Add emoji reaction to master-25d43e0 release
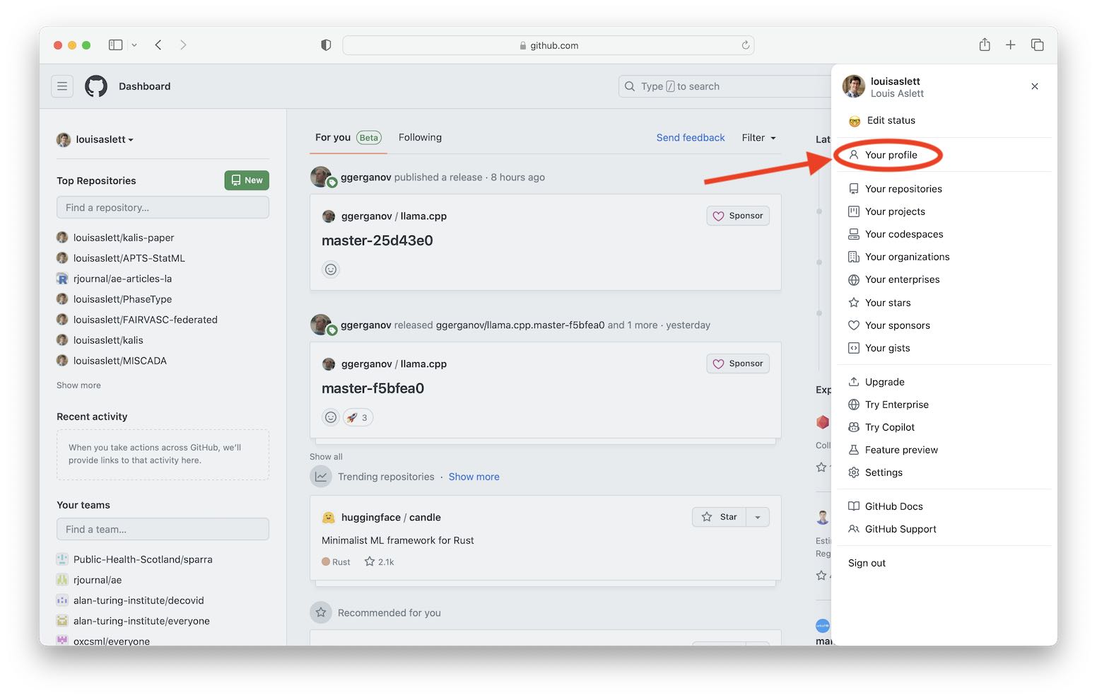Screen dimensions: 1097x698 [330, 269]
